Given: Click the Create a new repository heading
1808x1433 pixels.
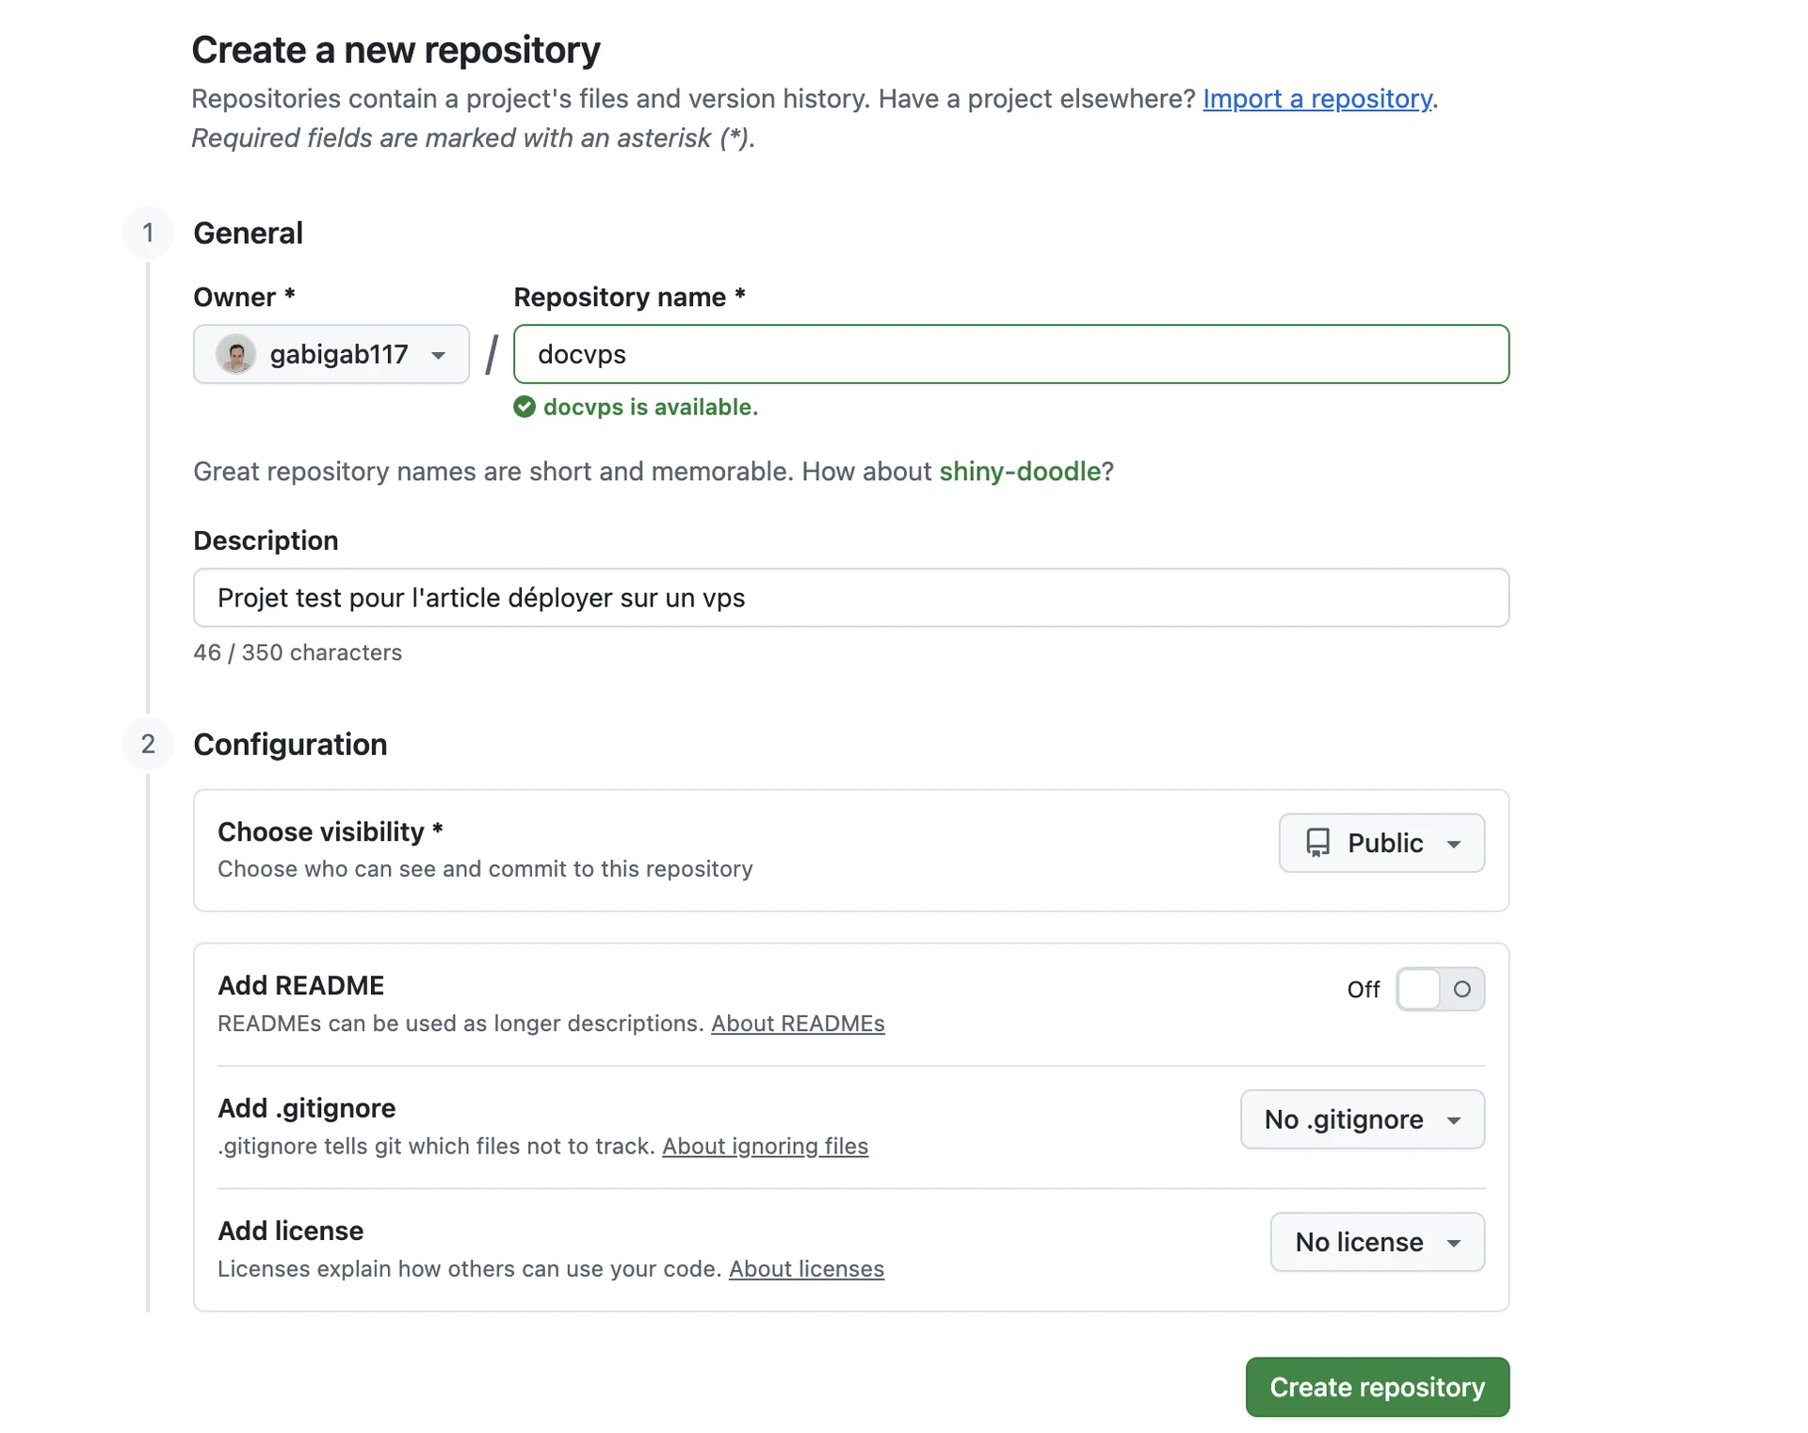Looking at the screenshot, I should click(x=395, y=50).
